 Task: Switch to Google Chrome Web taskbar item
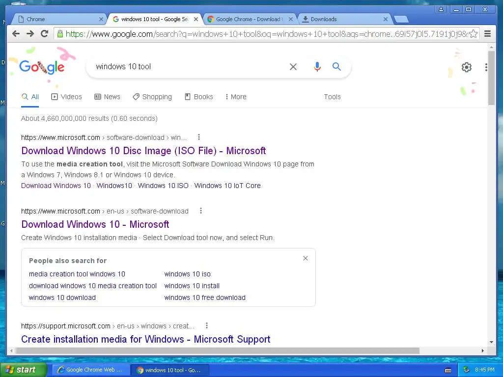(90, 370)
